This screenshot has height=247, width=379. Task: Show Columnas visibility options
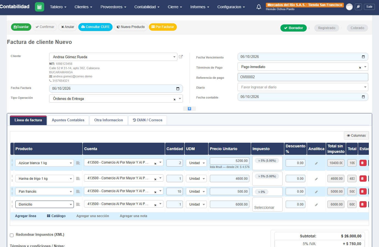coord(356,136)
